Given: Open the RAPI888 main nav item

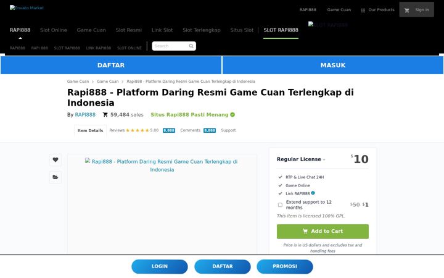Looking at the screenshot, I should (x=20, y=30).
